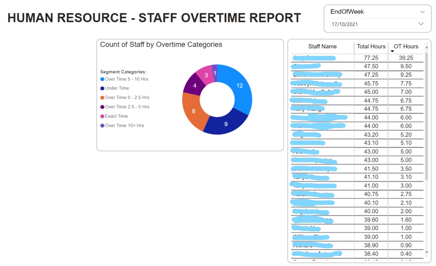Screen dimensions: 436x266
Task: Click the 38.90 Total Hours cell
Action: tap(371, 245)
